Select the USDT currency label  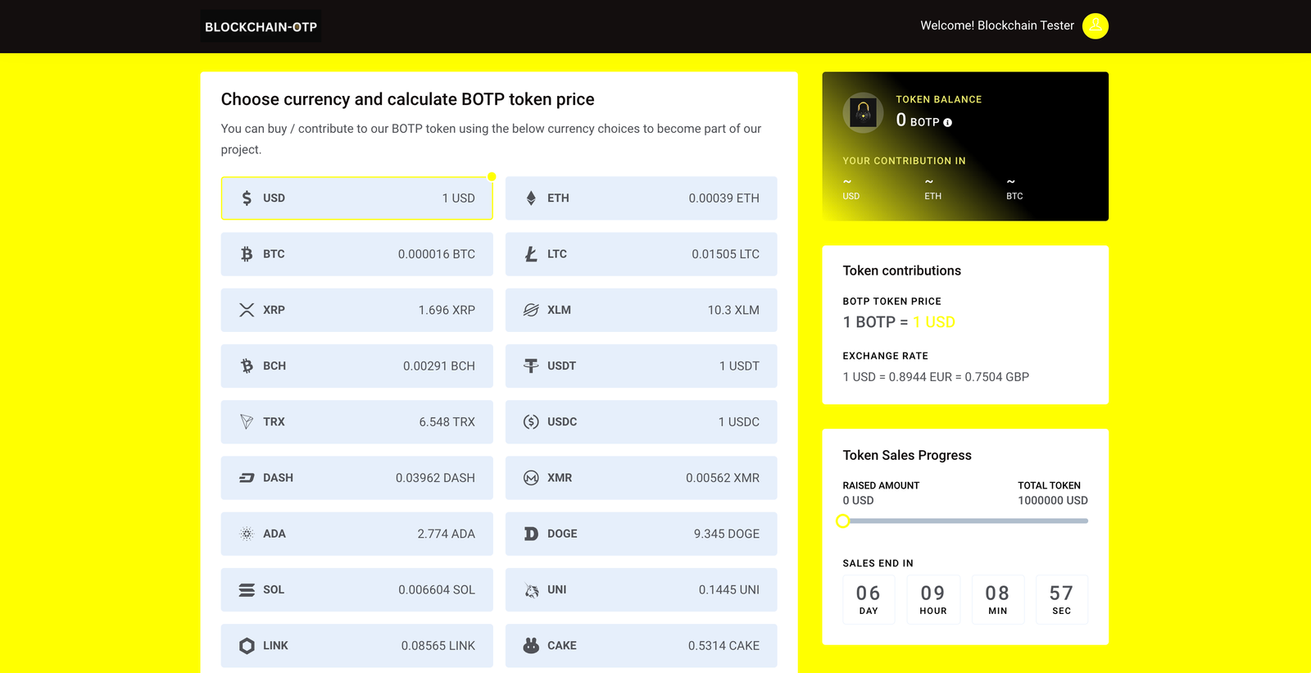coord(561,366)
